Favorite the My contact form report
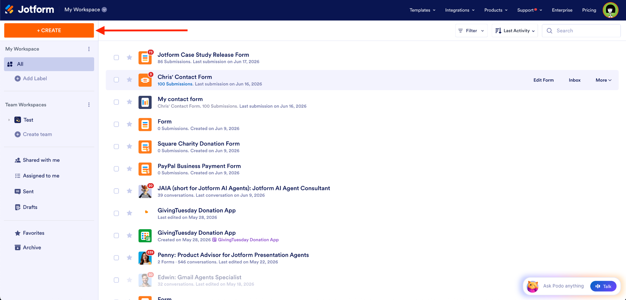The height and width of the screenshot is (300, 626). (x=130, y=102)
